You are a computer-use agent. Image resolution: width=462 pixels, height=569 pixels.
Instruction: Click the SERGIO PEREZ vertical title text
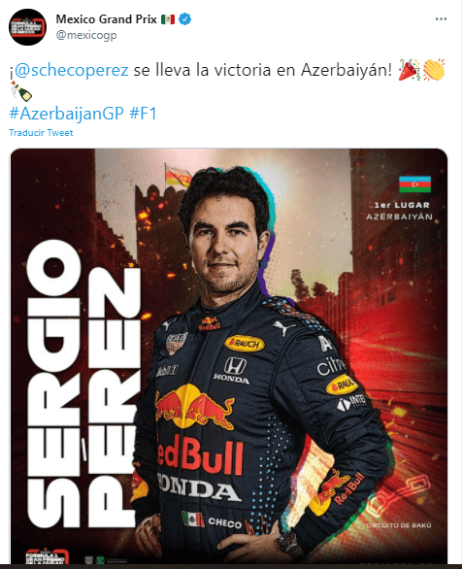tap(83, 384)
